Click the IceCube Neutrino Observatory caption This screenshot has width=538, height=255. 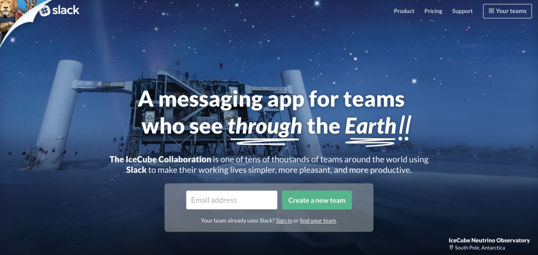point(489,240)
